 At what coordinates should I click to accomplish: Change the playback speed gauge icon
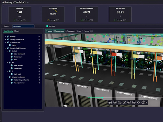[143, 102]
